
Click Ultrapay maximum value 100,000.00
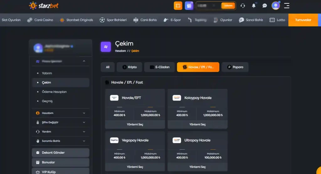pyautogui.click(x=213, y=158)
